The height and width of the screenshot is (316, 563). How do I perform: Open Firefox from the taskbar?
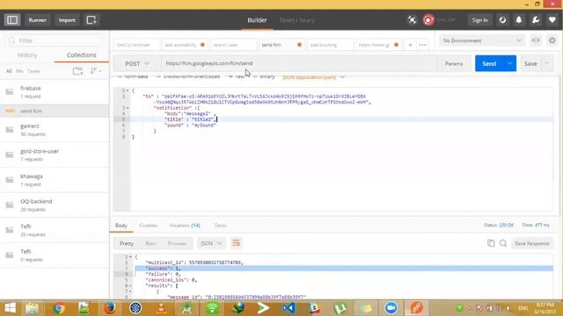(x=109, y=308)
